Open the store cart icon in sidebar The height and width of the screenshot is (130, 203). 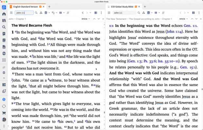coord(4,113)
